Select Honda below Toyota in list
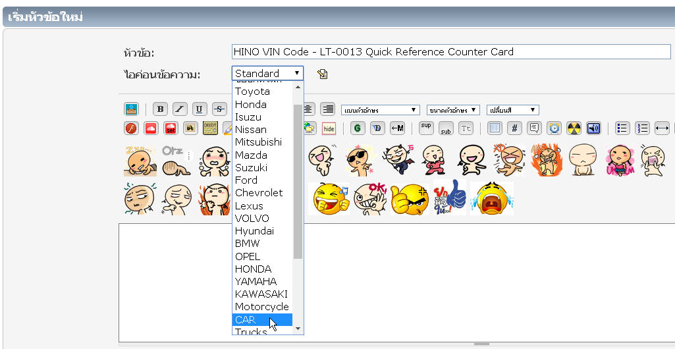 click(263, 105)
